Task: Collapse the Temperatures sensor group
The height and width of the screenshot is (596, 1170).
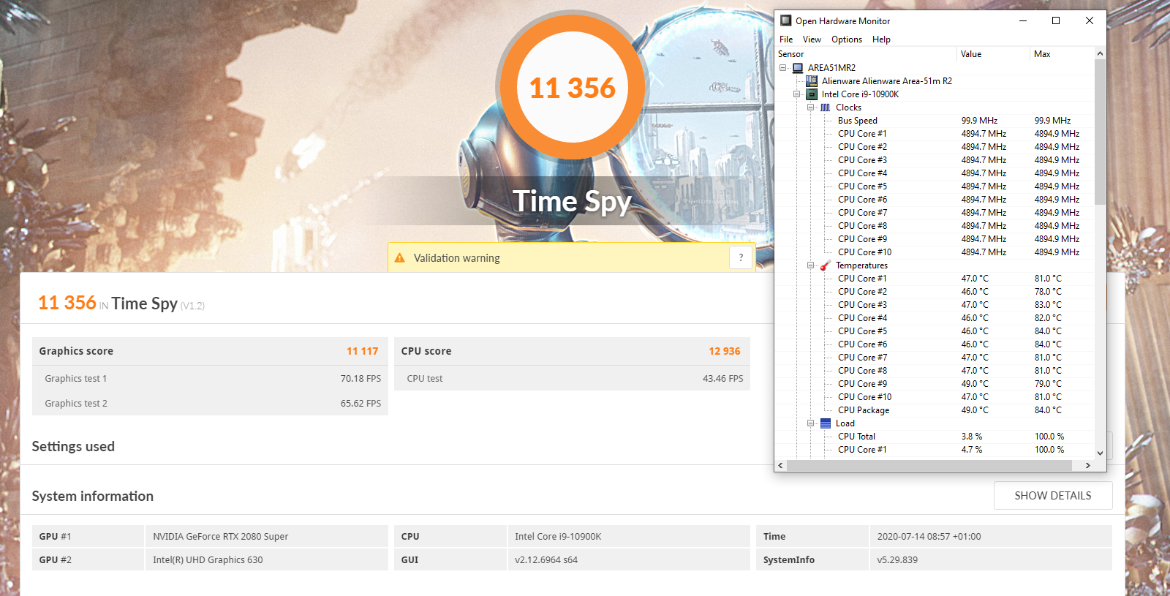Action: coord(810,265)
